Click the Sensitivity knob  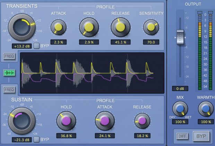151,27
